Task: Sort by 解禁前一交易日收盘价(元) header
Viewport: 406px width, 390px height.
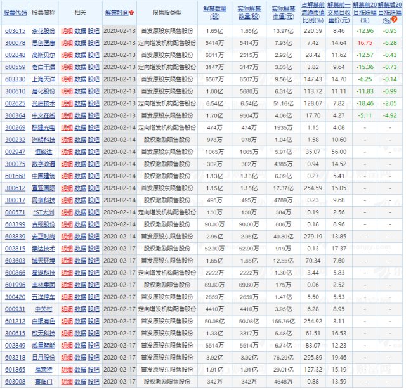Action: (x=339, y=13)
